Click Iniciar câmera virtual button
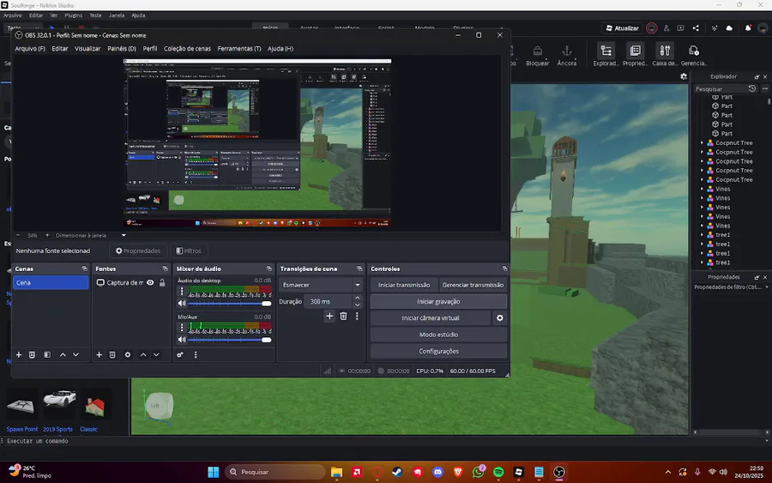772x483 pixels. (431, 318)
